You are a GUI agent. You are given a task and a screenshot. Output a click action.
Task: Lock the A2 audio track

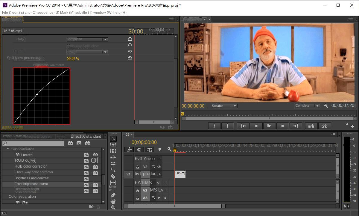point(137,190)
